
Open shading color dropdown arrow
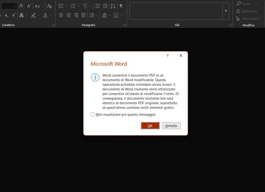[x=109, y=15]
